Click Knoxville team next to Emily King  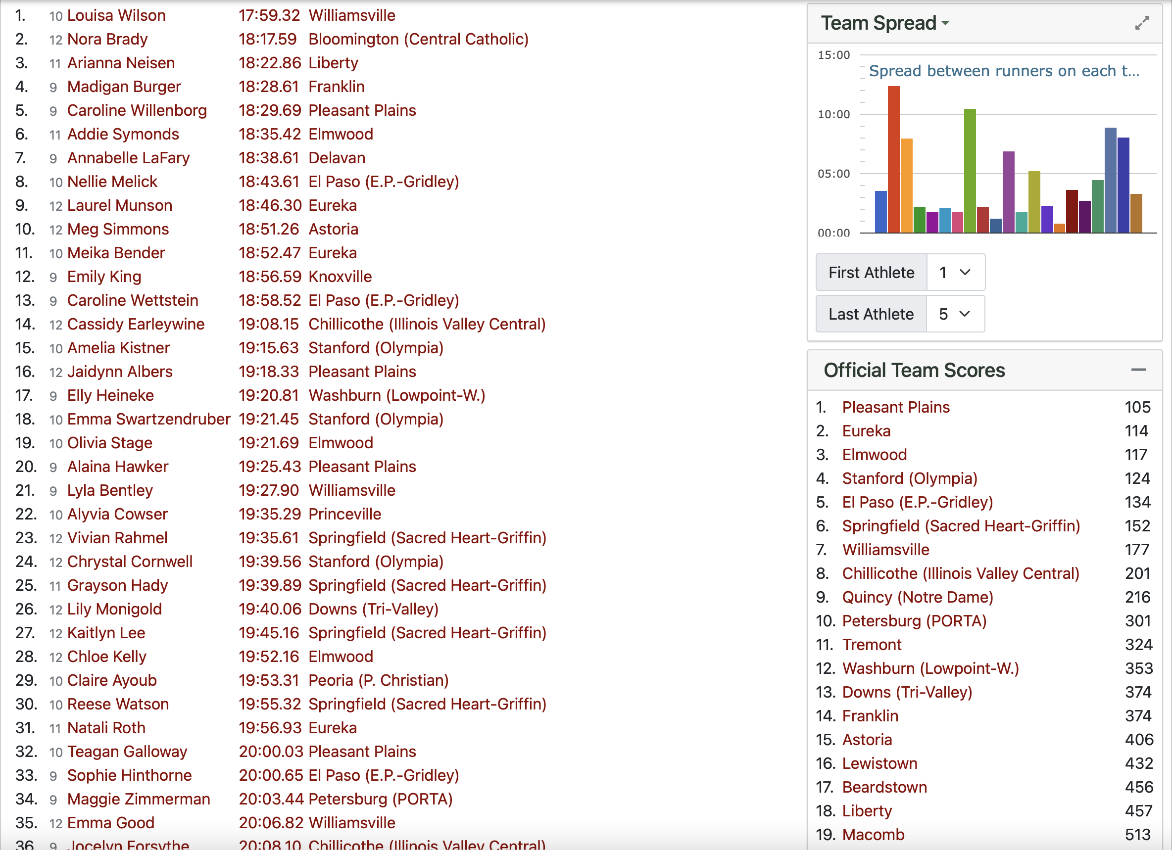click(340, 277)
